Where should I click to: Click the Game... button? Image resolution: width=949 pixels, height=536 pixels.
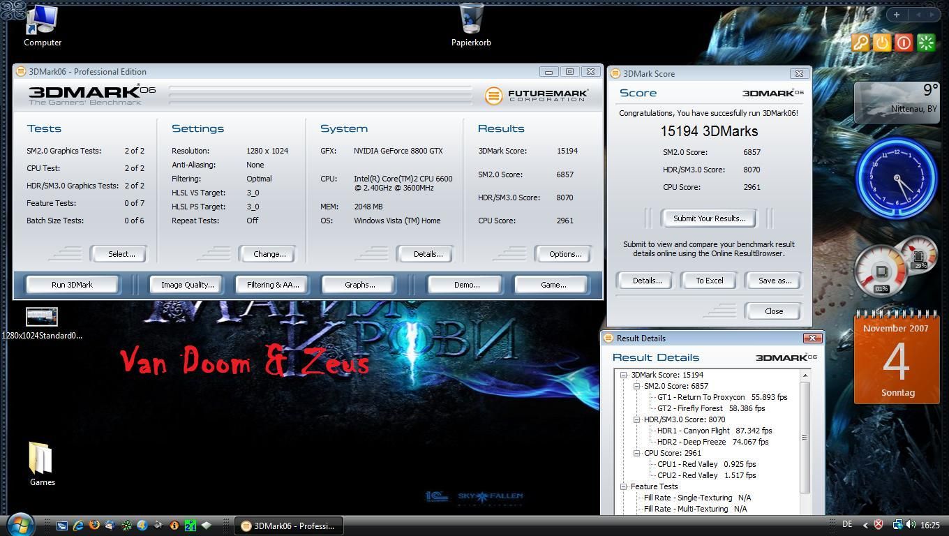pyautogui.click(x=553, y=285)
